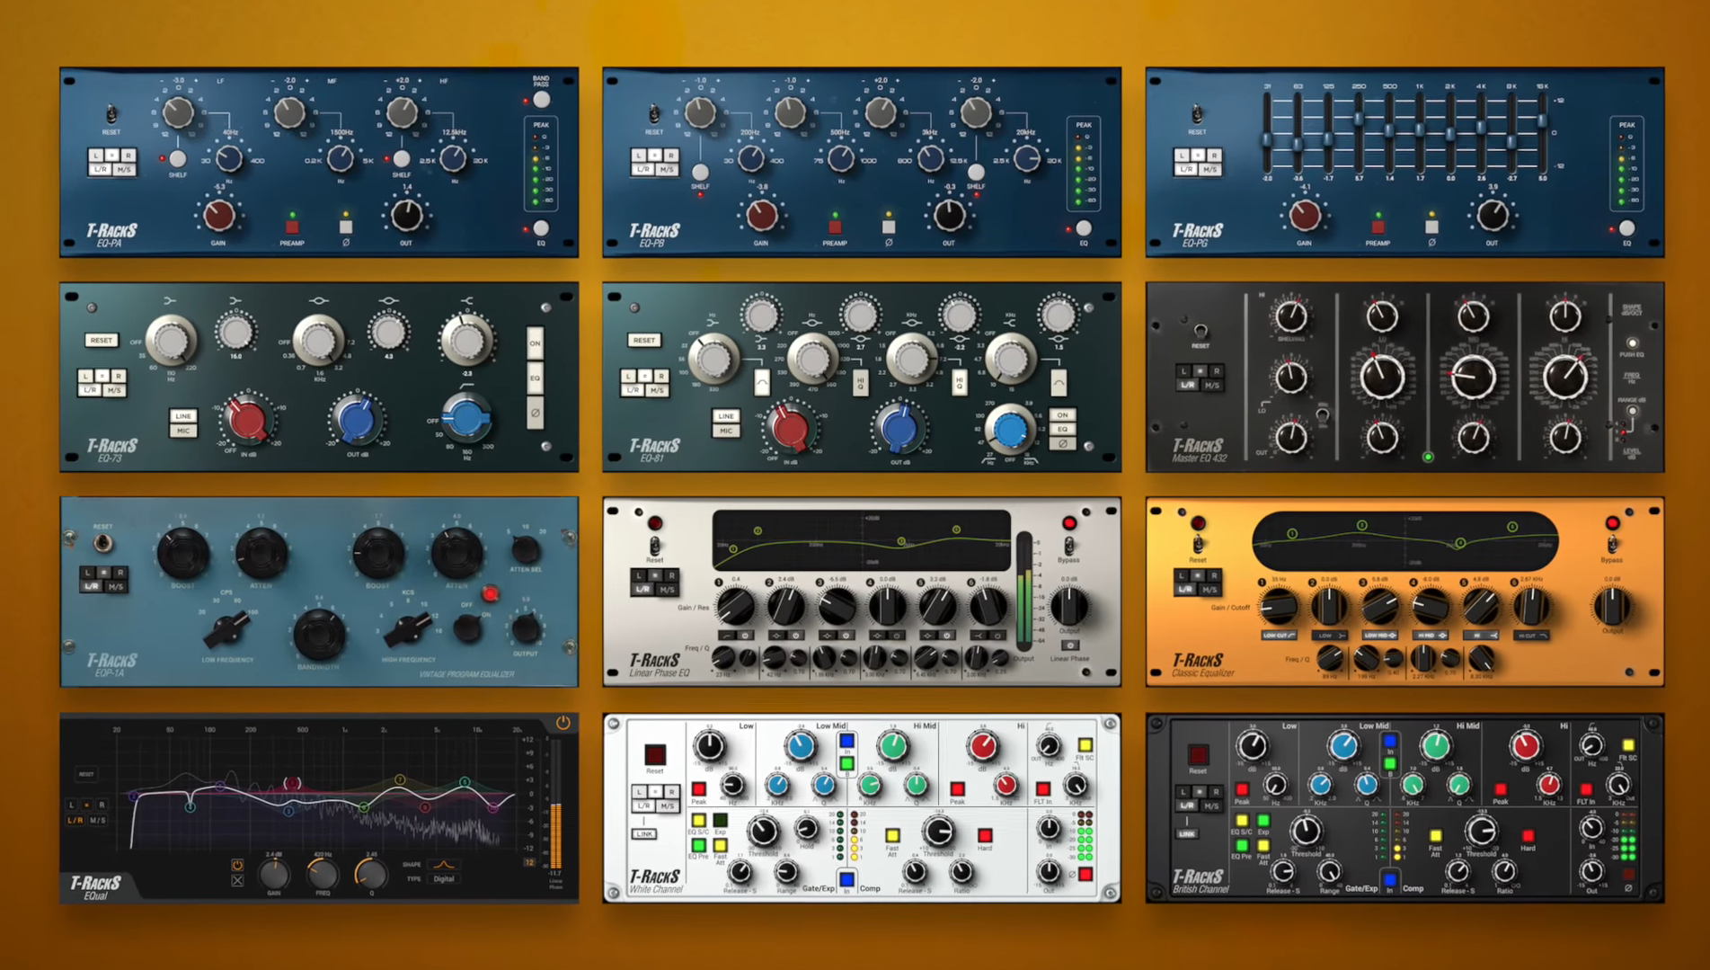Viewport: 1710px width, 970px height.
Task: Select L/R mode on EQ-PA
Action: 100,169
